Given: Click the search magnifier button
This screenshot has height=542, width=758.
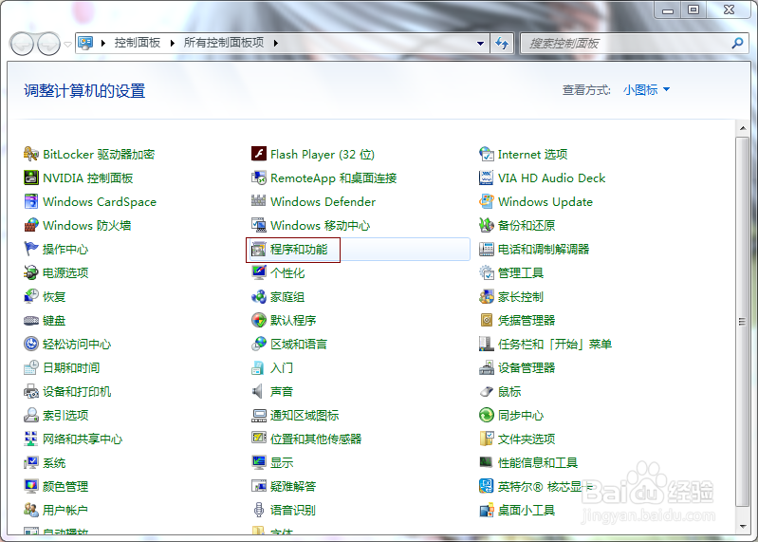Looking at the screenshot, I should coord(737,44).
